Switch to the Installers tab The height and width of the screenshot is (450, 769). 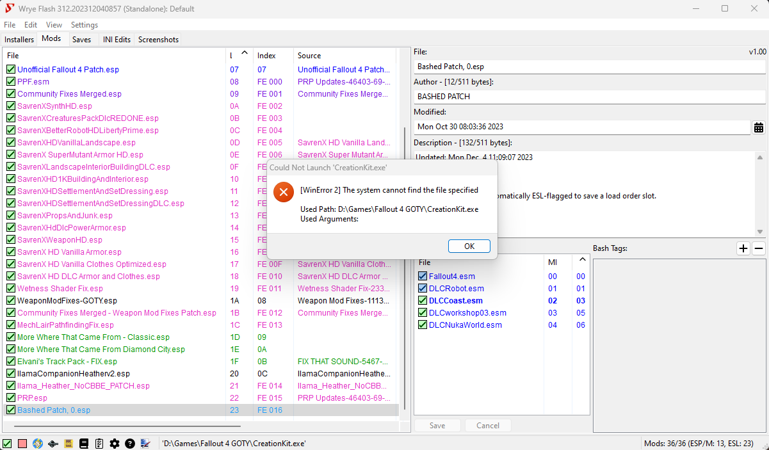19,40
